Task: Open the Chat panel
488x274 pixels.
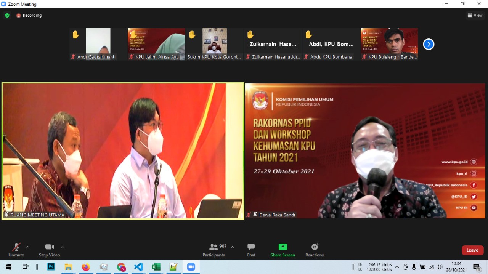Action: [251, 250]
